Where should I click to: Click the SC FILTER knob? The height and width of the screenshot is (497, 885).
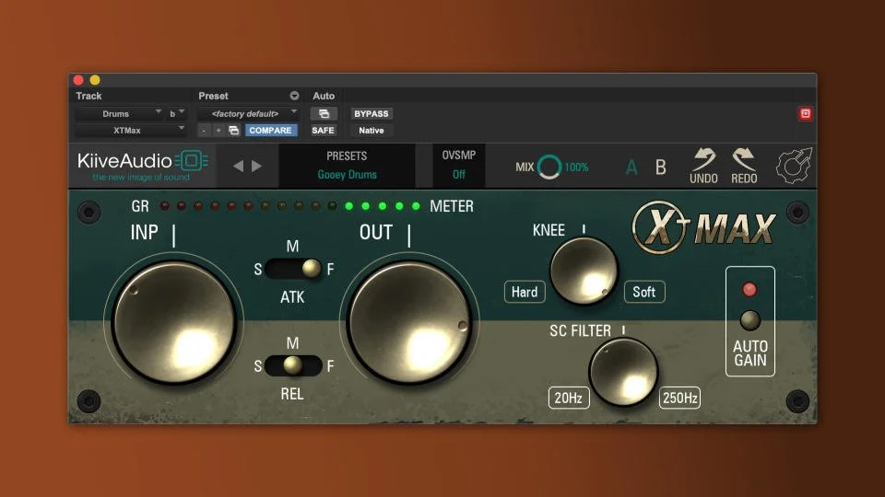pyautogui.click(x=623, y=372)
